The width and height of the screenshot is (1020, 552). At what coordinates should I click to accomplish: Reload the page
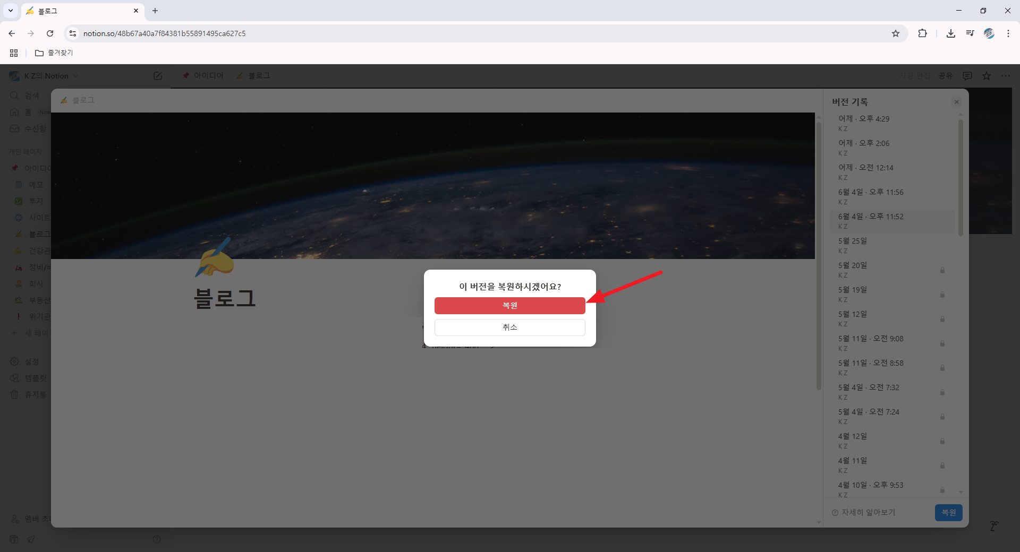50,33
